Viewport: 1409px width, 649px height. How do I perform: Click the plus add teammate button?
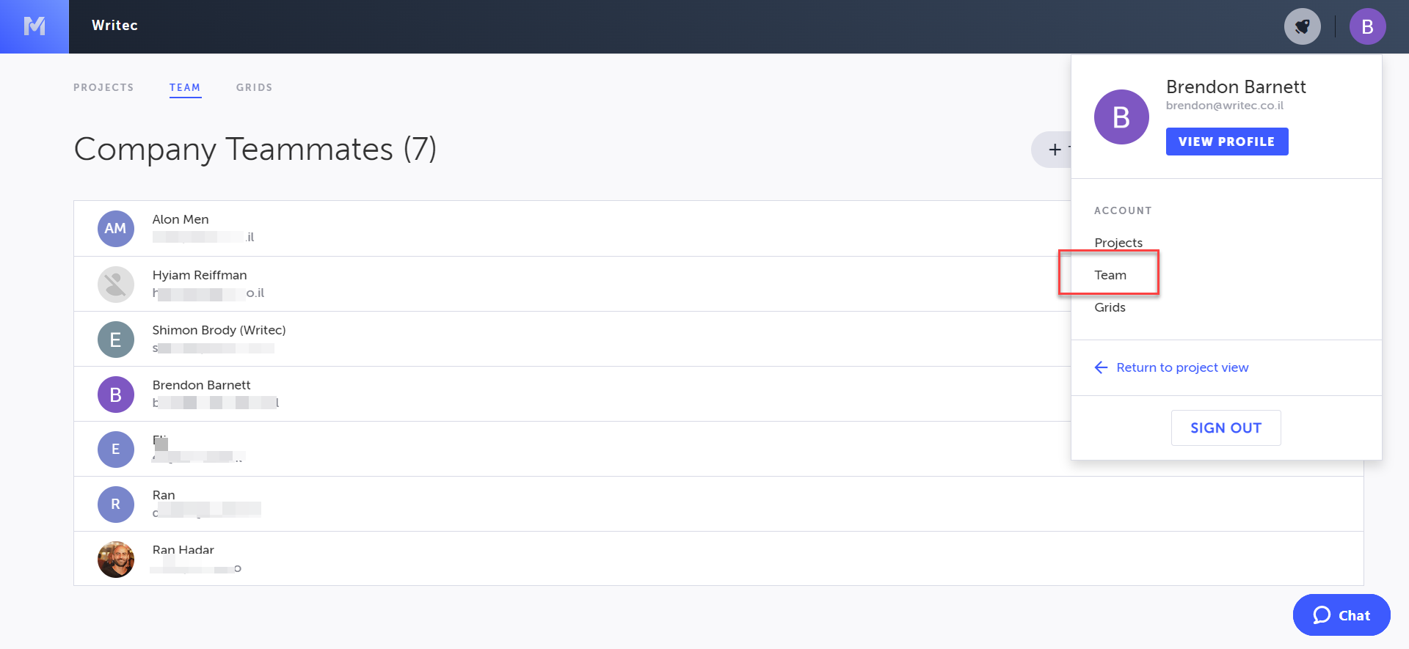(x=1054, y=150)
